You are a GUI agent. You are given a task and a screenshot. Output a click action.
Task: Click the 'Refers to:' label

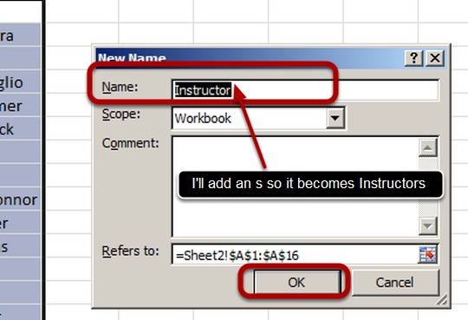[x=130, y=251]
